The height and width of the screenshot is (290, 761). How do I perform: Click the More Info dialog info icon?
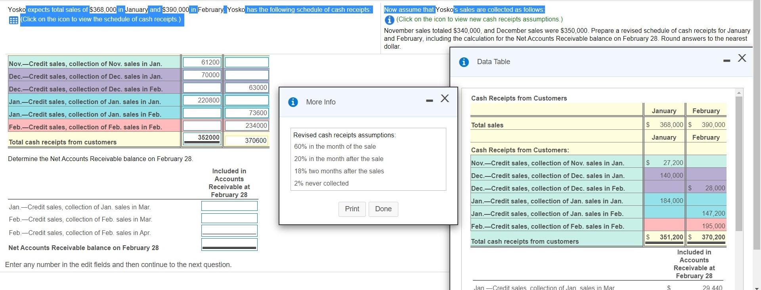pyautogui.click(x=293, y=102)
